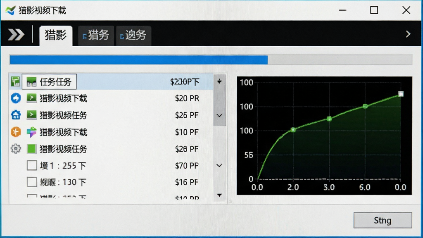Click the Stng button

click(383, 220)
